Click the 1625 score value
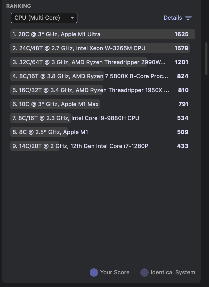Viewport: 209px width, 287px height. pos(181,34)
